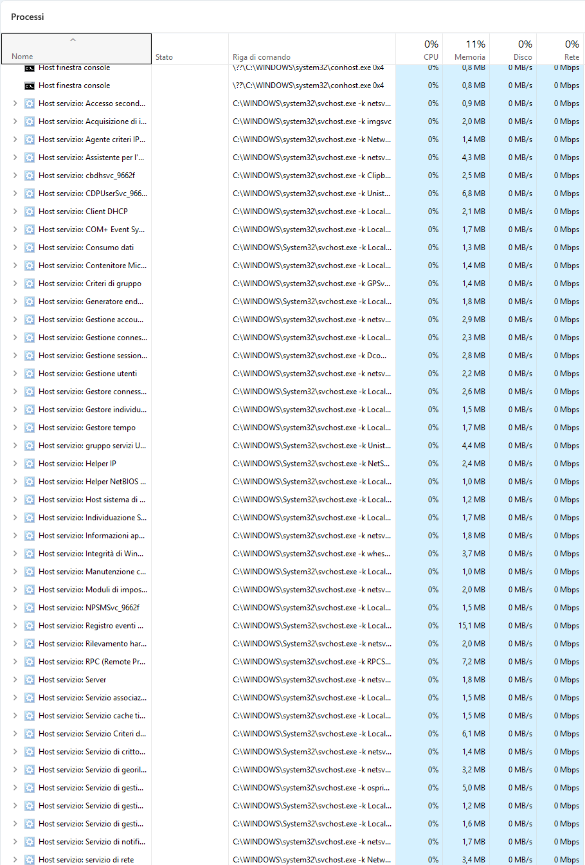Sort processes by Nome column header
Viewport: 585px width, 865px height.
(x=76, y=49)
